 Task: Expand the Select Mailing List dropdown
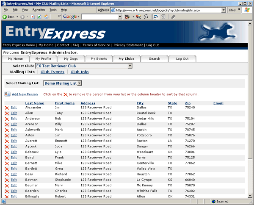point(79,83)
